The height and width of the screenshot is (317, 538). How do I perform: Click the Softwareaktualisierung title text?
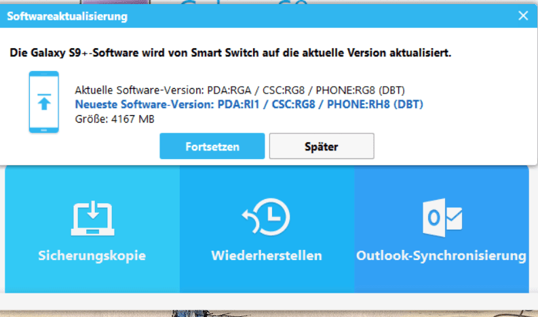(x=67, y=16)
